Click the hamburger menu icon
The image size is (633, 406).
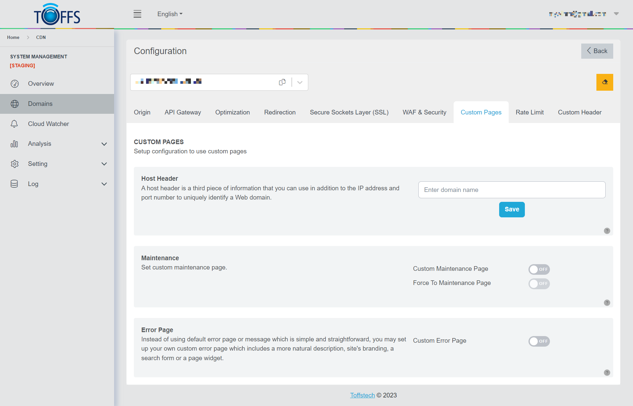[x=137, y=14]
